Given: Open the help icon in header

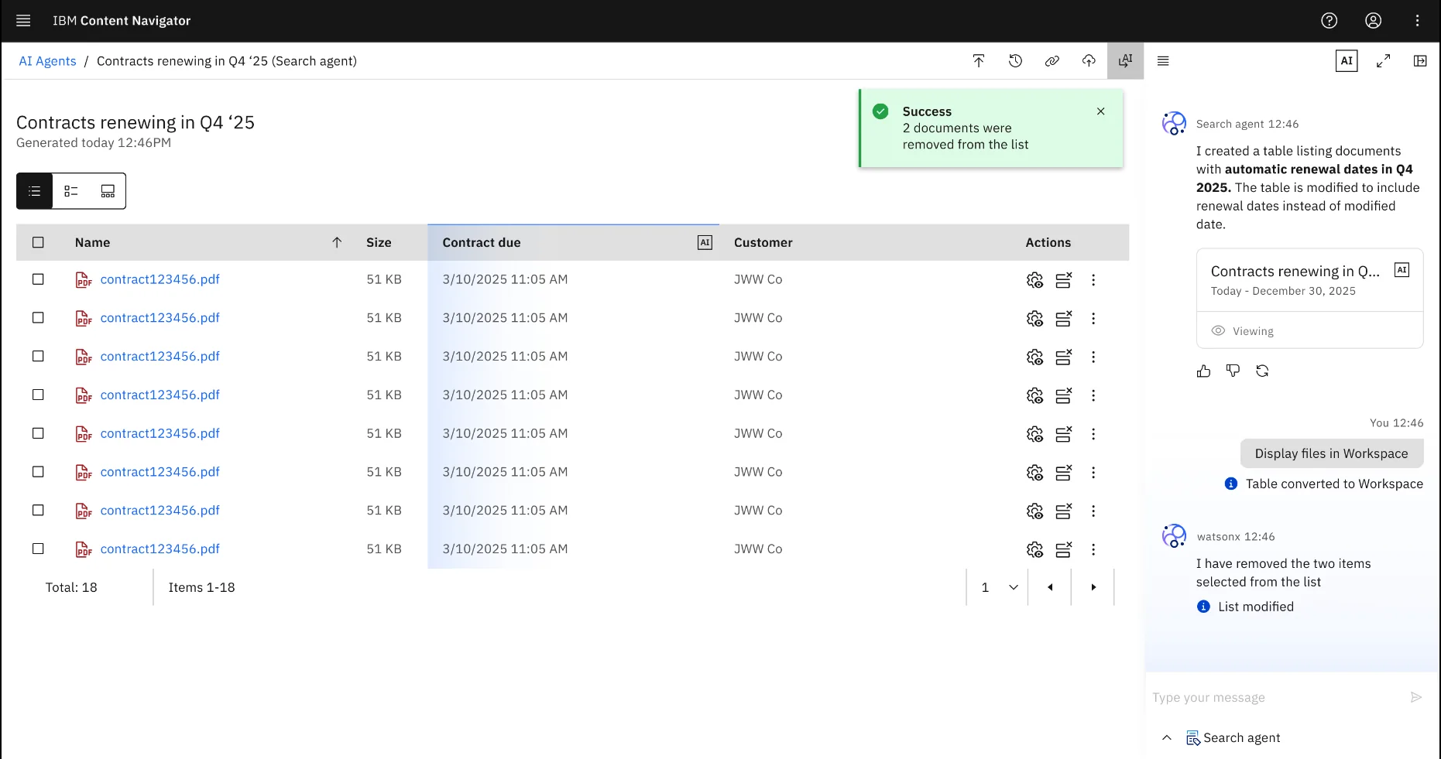Looking at the screenshot, I should (1329, 21).
